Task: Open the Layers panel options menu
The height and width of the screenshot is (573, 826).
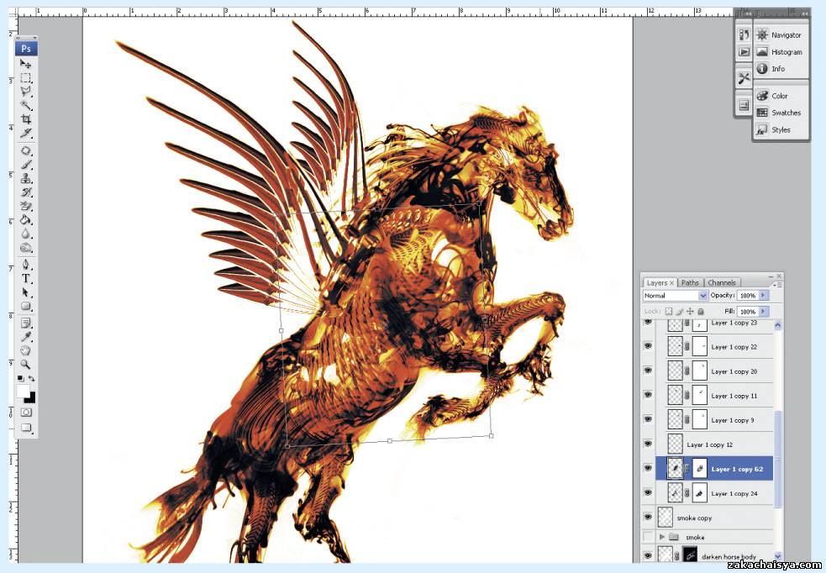Action: [777, 284]
